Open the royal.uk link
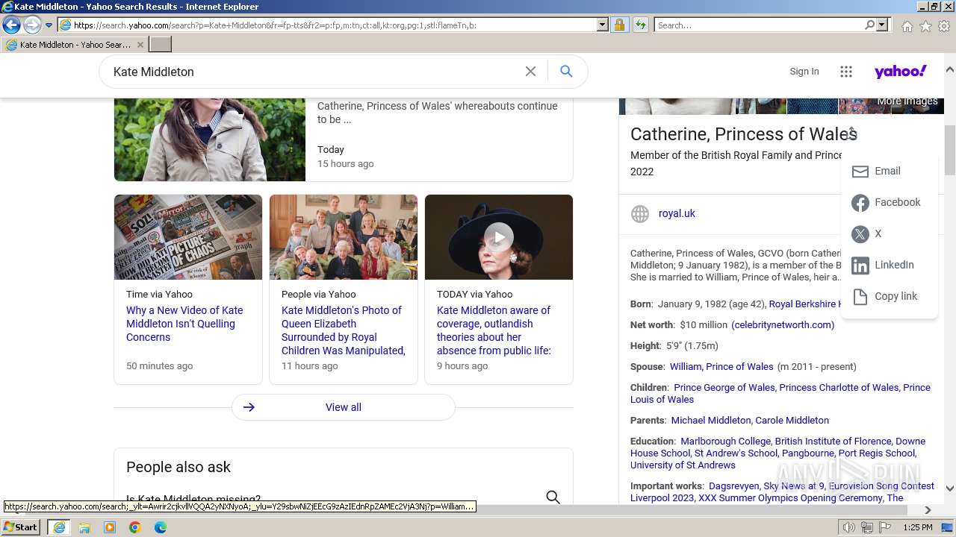The width and height of the screenshot is (956, 537). [677, 213]
